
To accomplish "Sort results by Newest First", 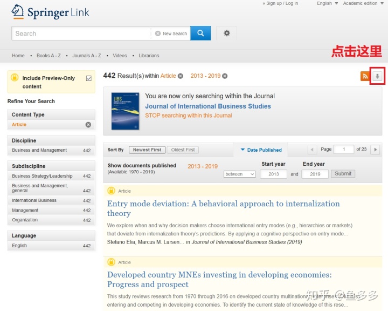I will tap(147, 150).
